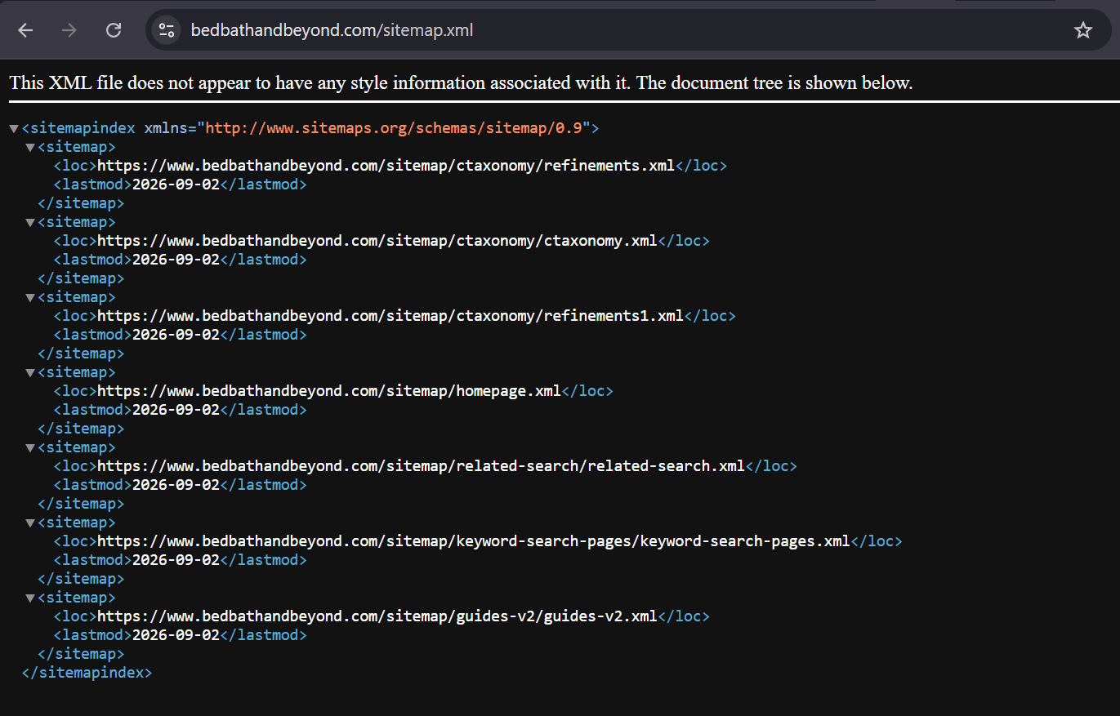Click the closing </sitemap> tag after refinements.xml

81,203
